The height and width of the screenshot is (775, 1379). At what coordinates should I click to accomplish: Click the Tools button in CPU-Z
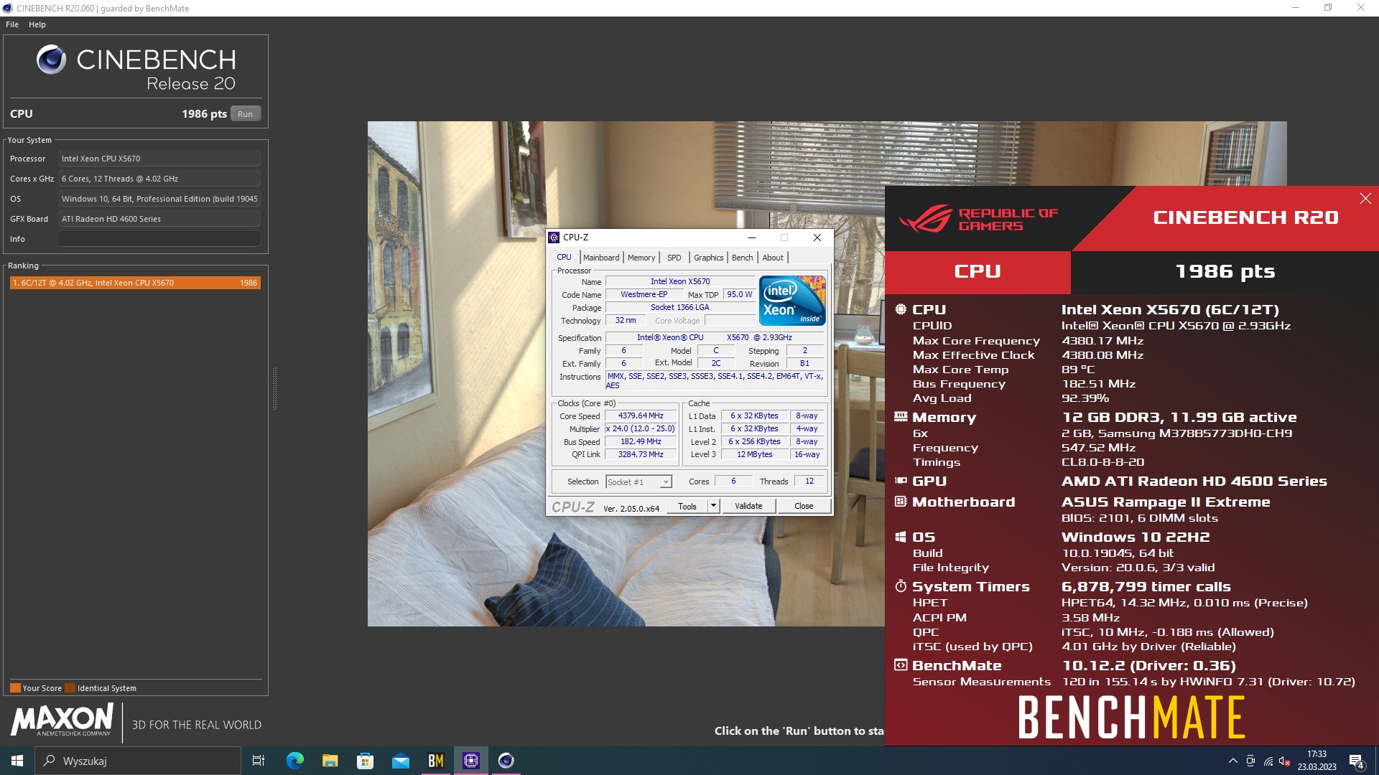coord(687,506)
